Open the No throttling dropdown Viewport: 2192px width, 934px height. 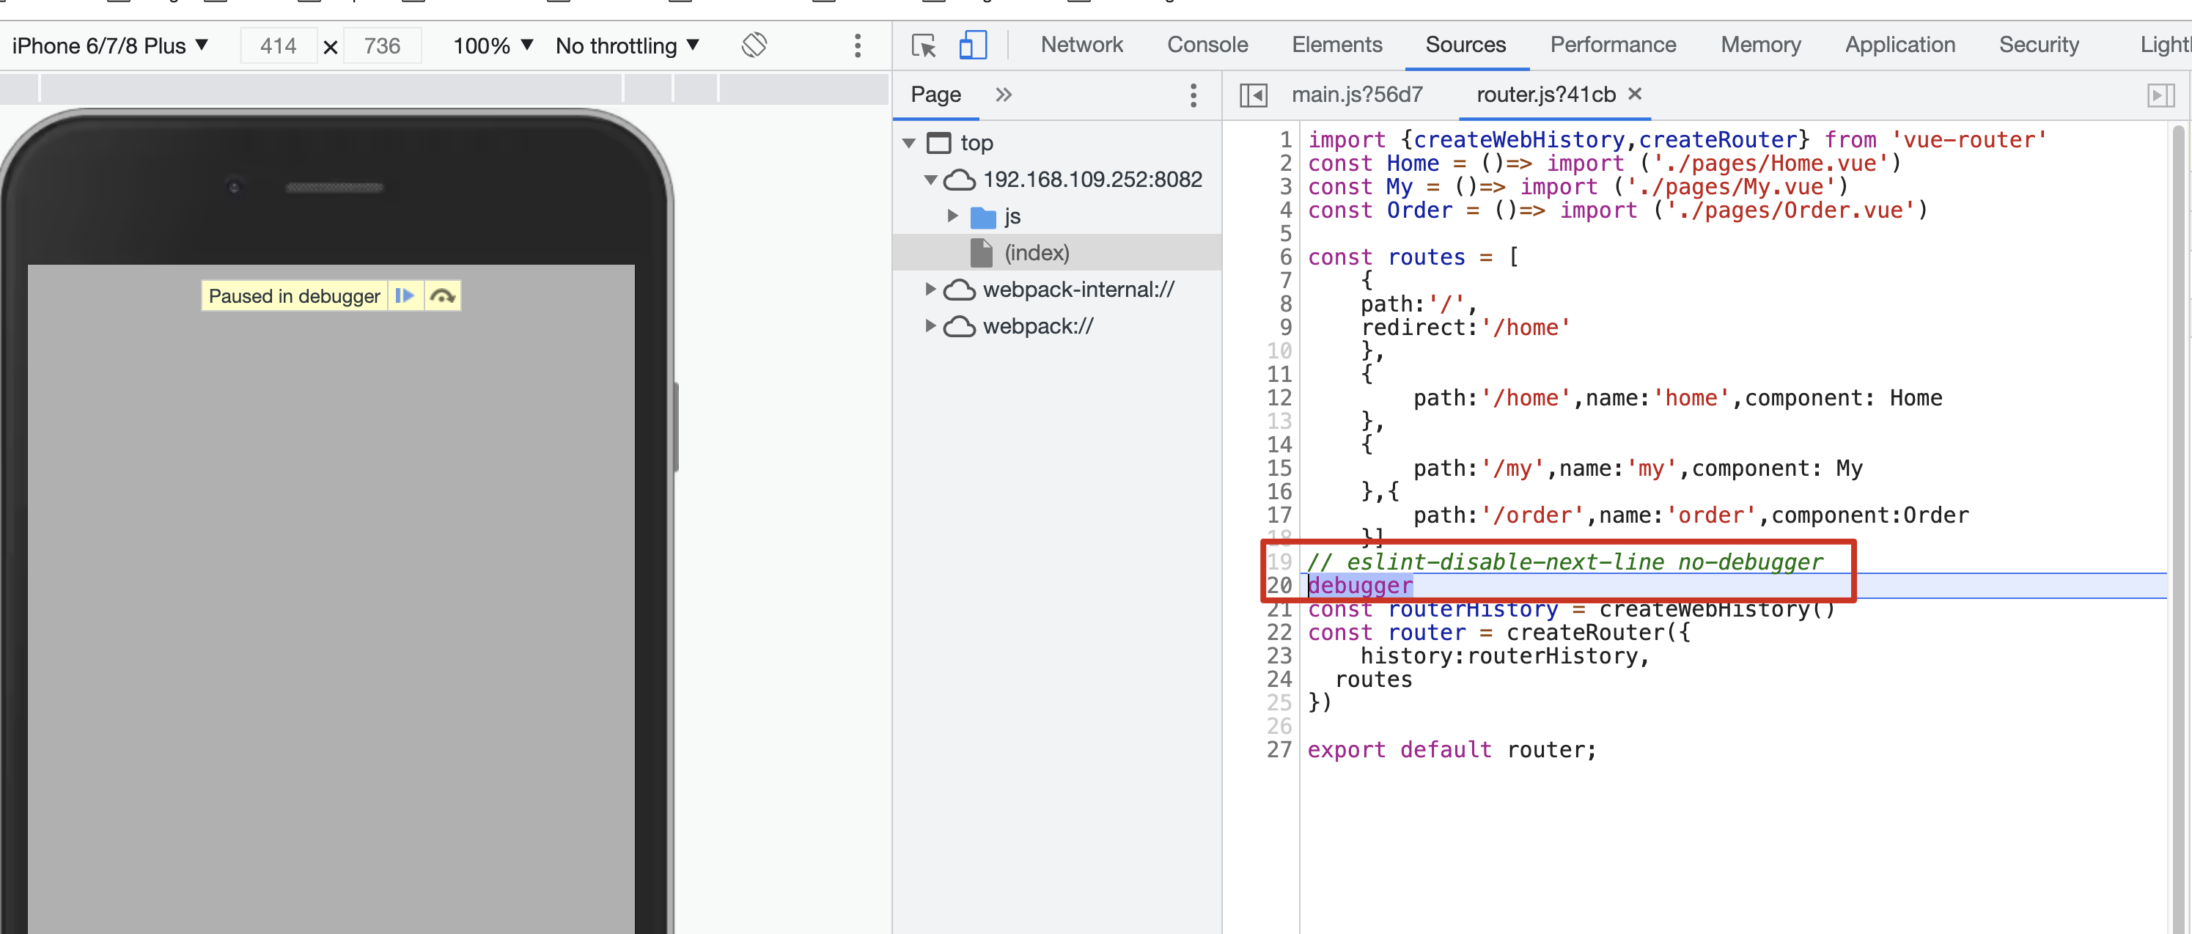pyautogui.click(x=627, y=45)
